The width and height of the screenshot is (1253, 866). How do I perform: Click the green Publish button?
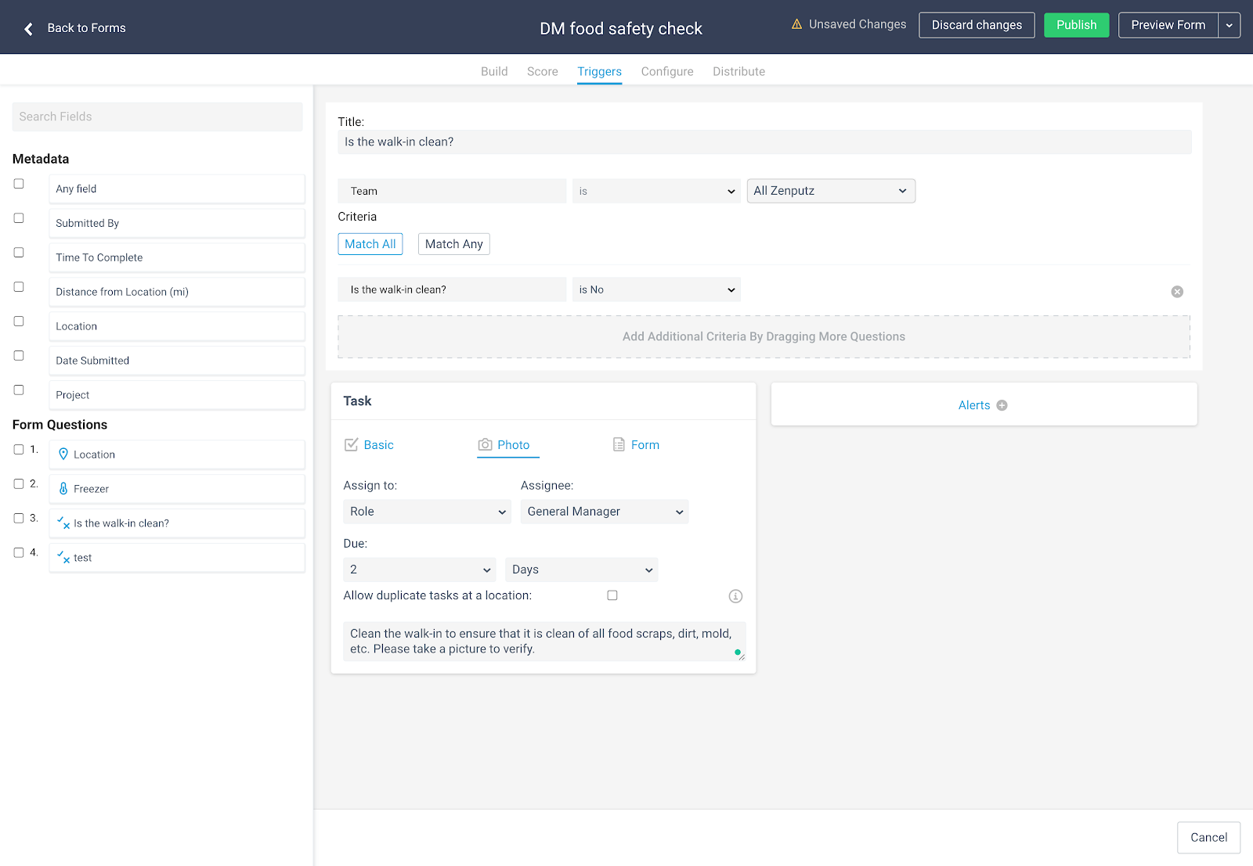pyautogui.click(x=1077, y=25)
